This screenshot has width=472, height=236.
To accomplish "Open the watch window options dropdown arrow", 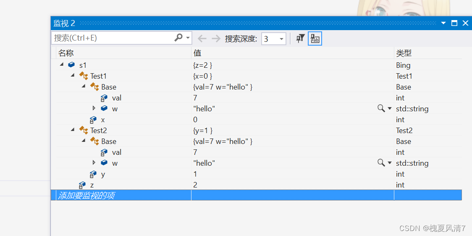I will pos(443,23).
